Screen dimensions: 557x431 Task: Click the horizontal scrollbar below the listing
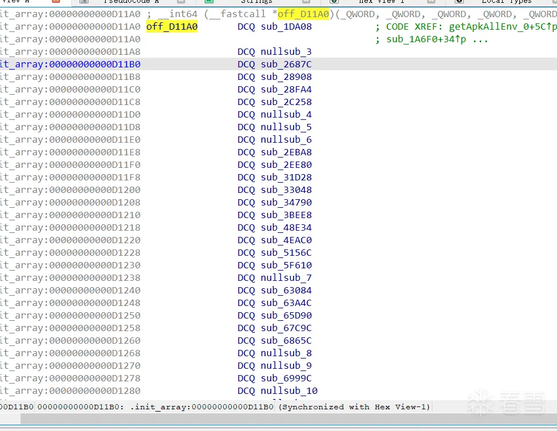point(288,419)
